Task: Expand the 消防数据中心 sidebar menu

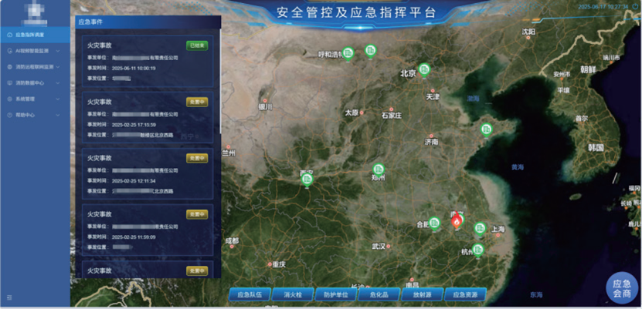Action: point(34,82)
